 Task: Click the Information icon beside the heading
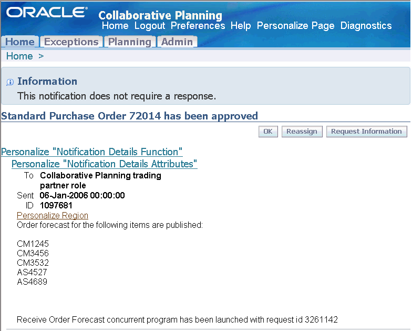point(10,82)
